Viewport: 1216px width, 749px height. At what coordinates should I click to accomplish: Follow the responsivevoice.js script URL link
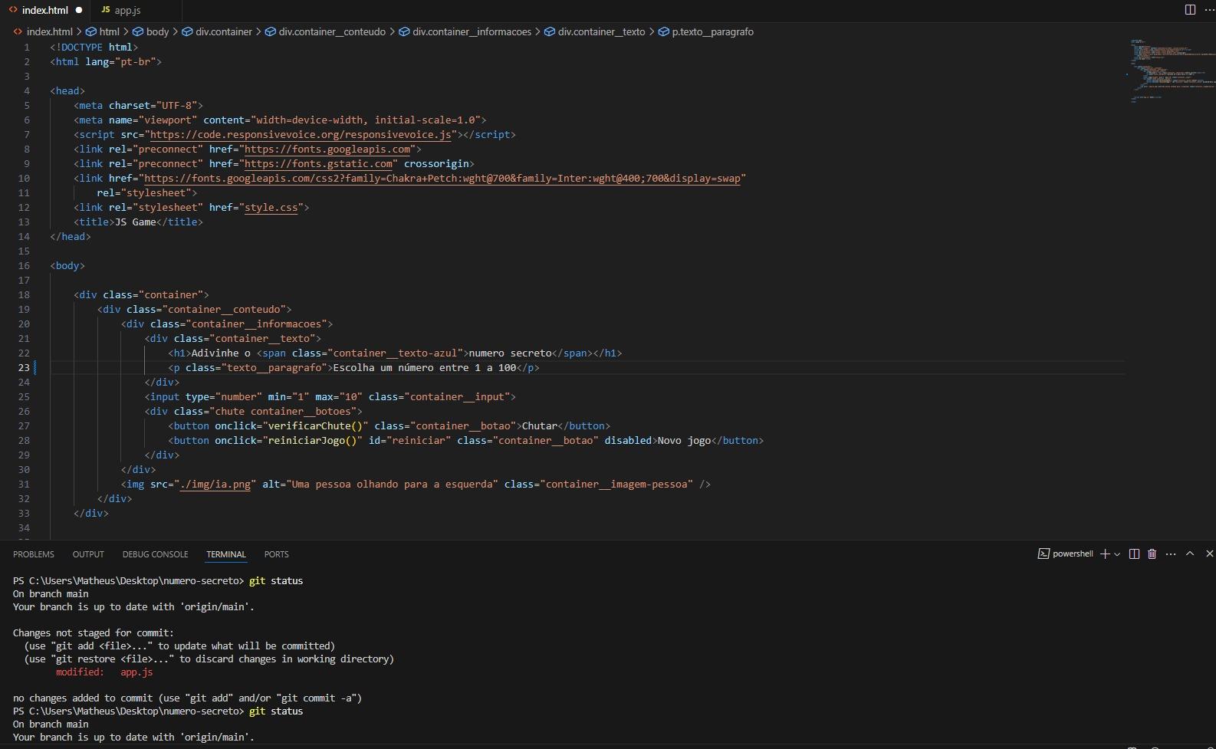point(301,134)
